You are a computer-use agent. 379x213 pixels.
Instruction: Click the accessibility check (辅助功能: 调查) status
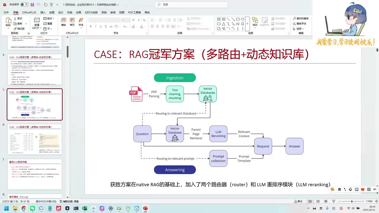click(69, 201)
